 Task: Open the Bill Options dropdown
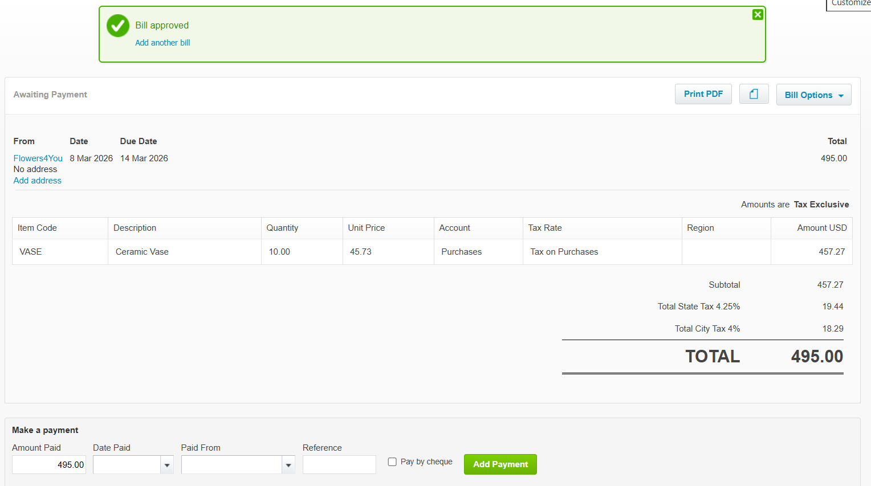tap(813, 95)
